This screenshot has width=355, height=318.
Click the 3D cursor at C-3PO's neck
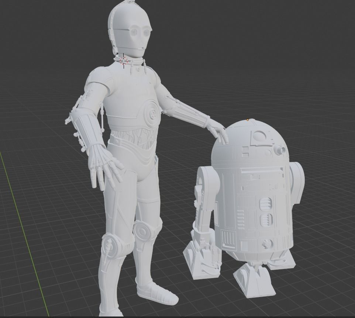point(124,61)
